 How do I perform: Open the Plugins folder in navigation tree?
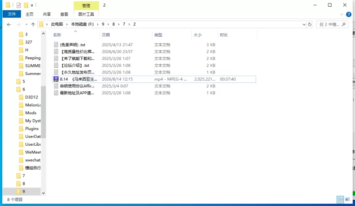pyautogui.click(x=32, y=128)
